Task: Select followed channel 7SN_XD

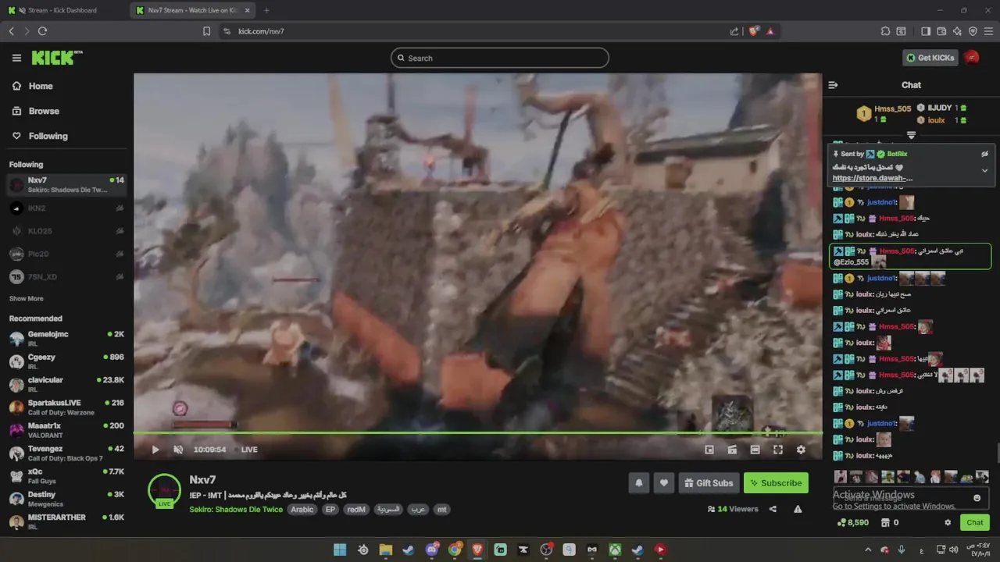Action: (66, 276)
